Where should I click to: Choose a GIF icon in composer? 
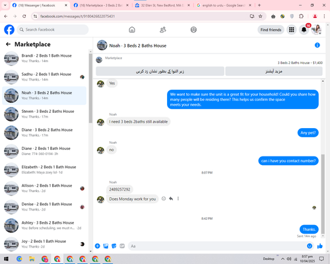[x=122, y=246]
